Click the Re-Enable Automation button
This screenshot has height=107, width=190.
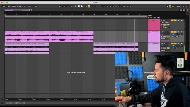click(x=91, y=6)
